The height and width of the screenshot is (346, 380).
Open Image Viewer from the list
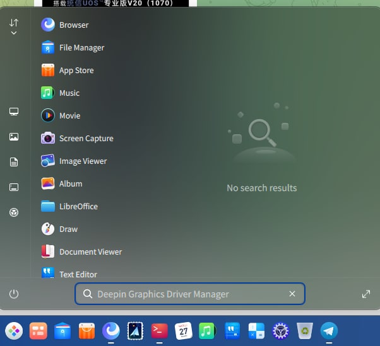coord(74,161)
